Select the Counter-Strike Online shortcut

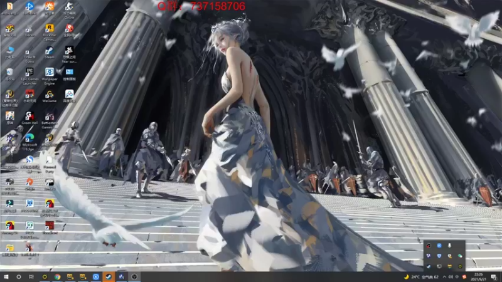click(69, 10)
